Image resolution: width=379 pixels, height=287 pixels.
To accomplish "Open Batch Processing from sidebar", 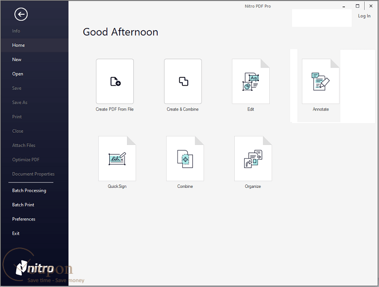I will pos(29,190).
